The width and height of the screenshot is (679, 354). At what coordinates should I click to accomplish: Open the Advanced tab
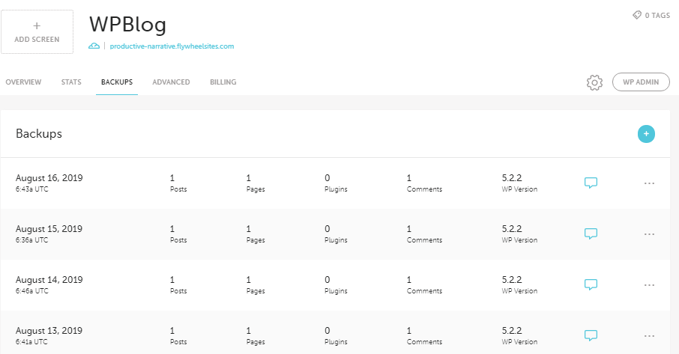click(x=171, y=82)
